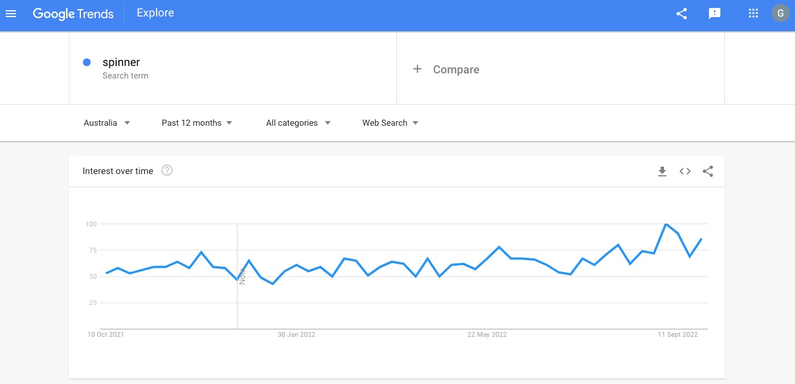
Task: Click the Interest over time heading
Action: [x=118, y=171]
